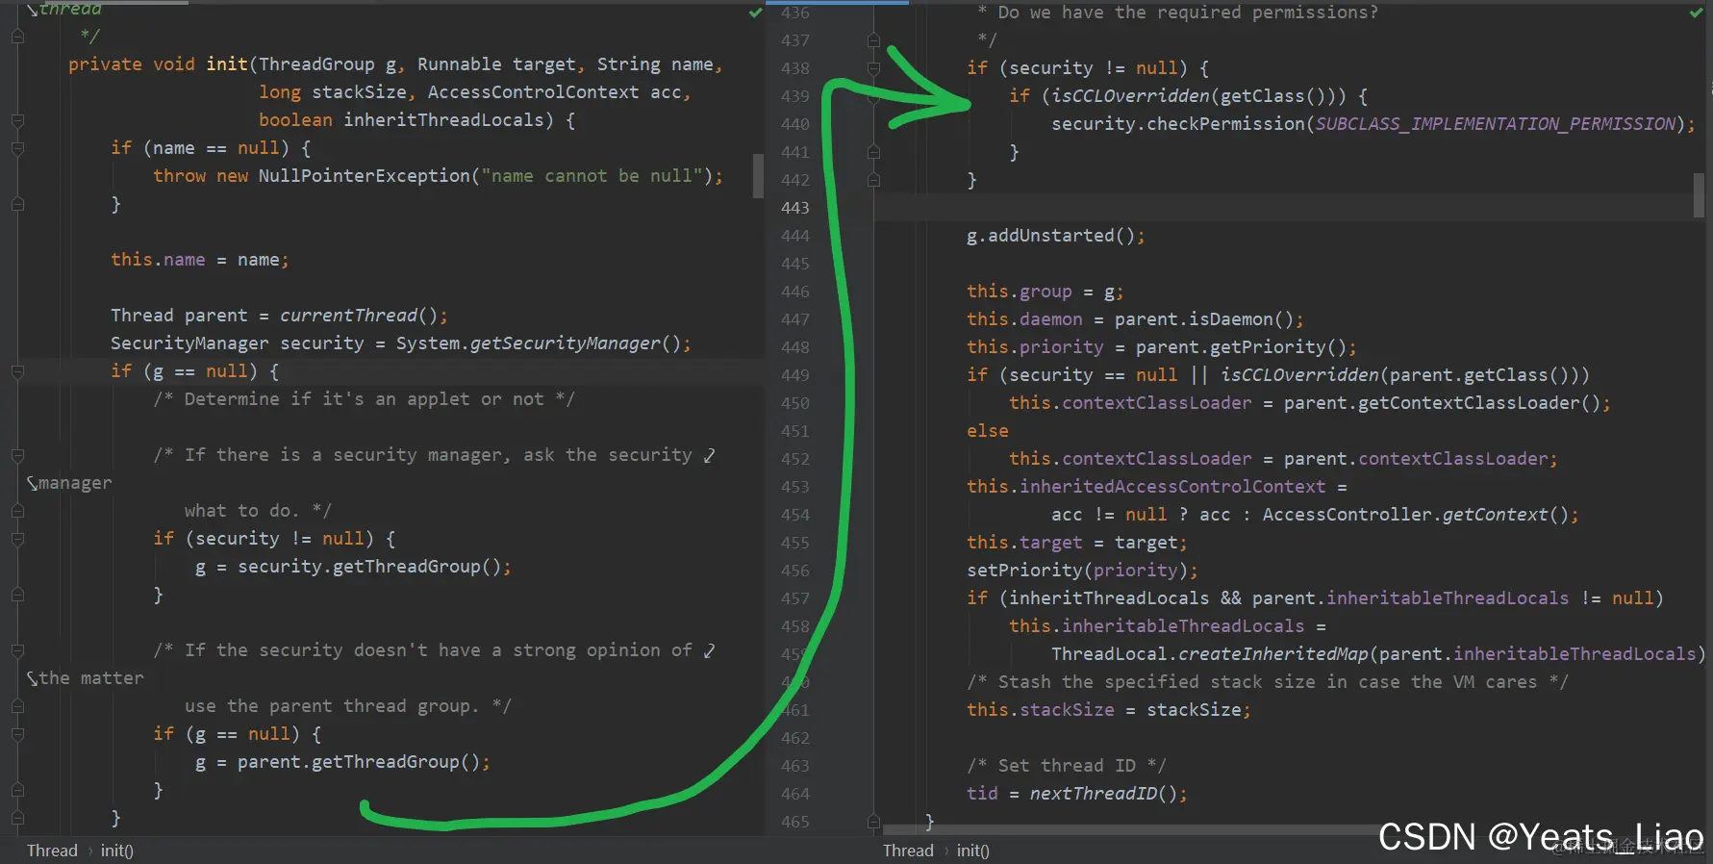Click 'g.addUnstarted();' statement
The height and width of the screenshot is (864, 1713).
coord(1056,236)
